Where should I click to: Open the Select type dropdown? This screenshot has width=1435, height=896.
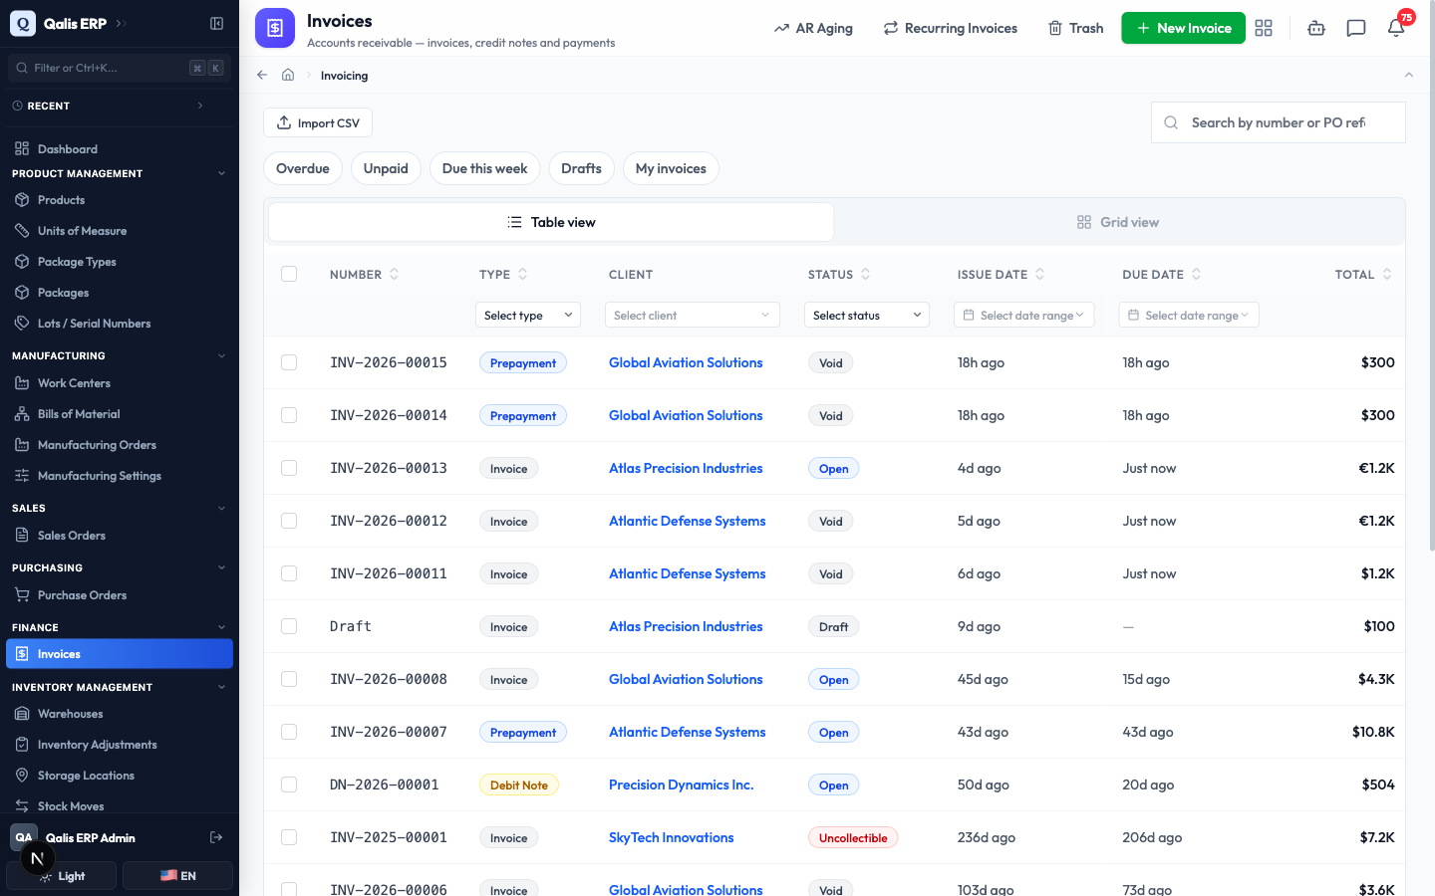[x=528, y=315]
